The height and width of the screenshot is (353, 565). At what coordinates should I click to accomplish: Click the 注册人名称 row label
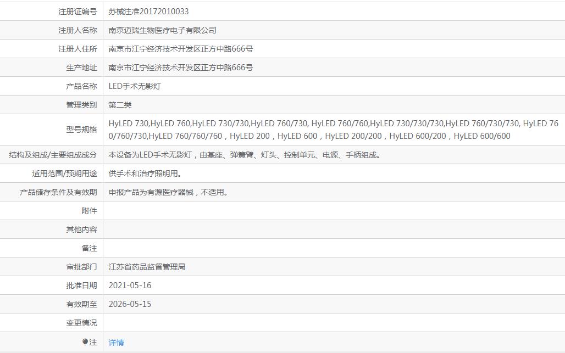click(x=76, y=30)
